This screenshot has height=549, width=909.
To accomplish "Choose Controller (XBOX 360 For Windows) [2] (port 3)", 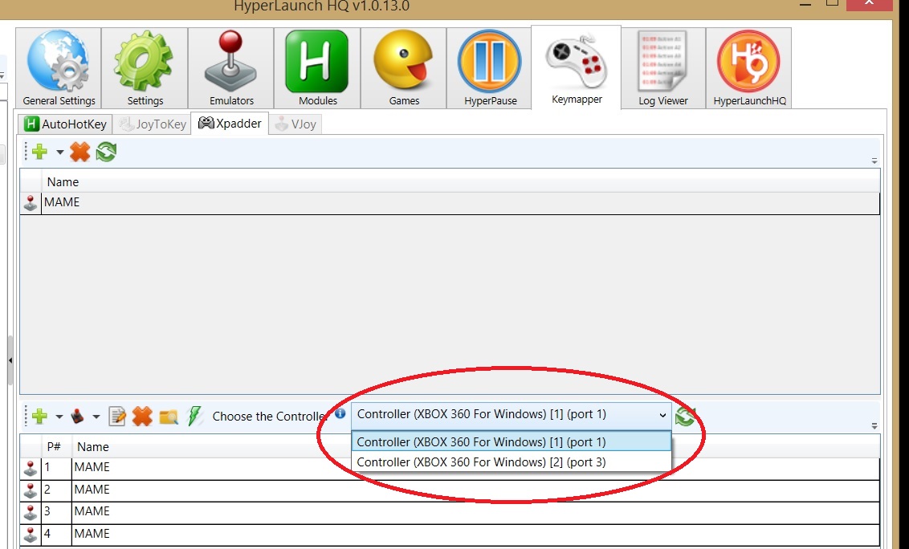I will coord(511,462).
